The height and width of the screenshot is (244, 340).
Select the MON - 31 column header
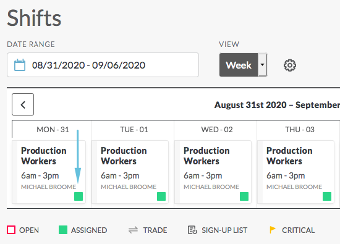[53, 130]
